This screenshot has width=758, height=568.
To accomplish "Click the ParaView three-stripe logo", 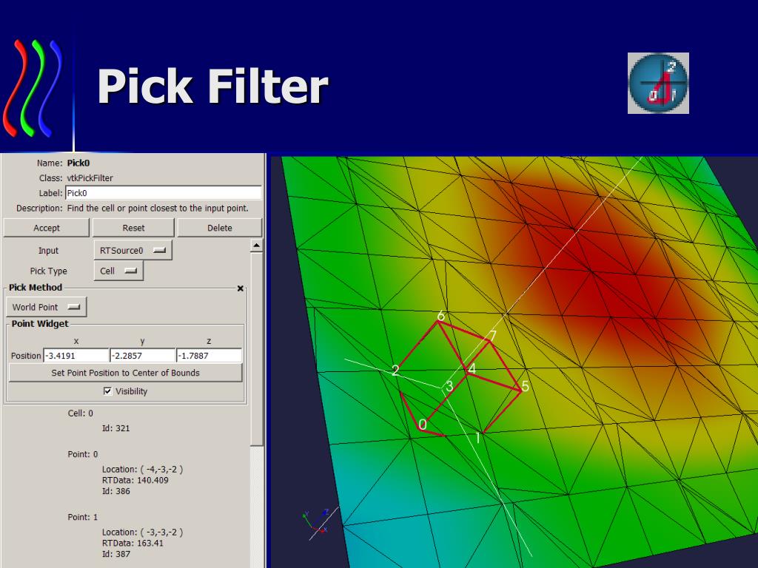I will (x=33, y=87).
